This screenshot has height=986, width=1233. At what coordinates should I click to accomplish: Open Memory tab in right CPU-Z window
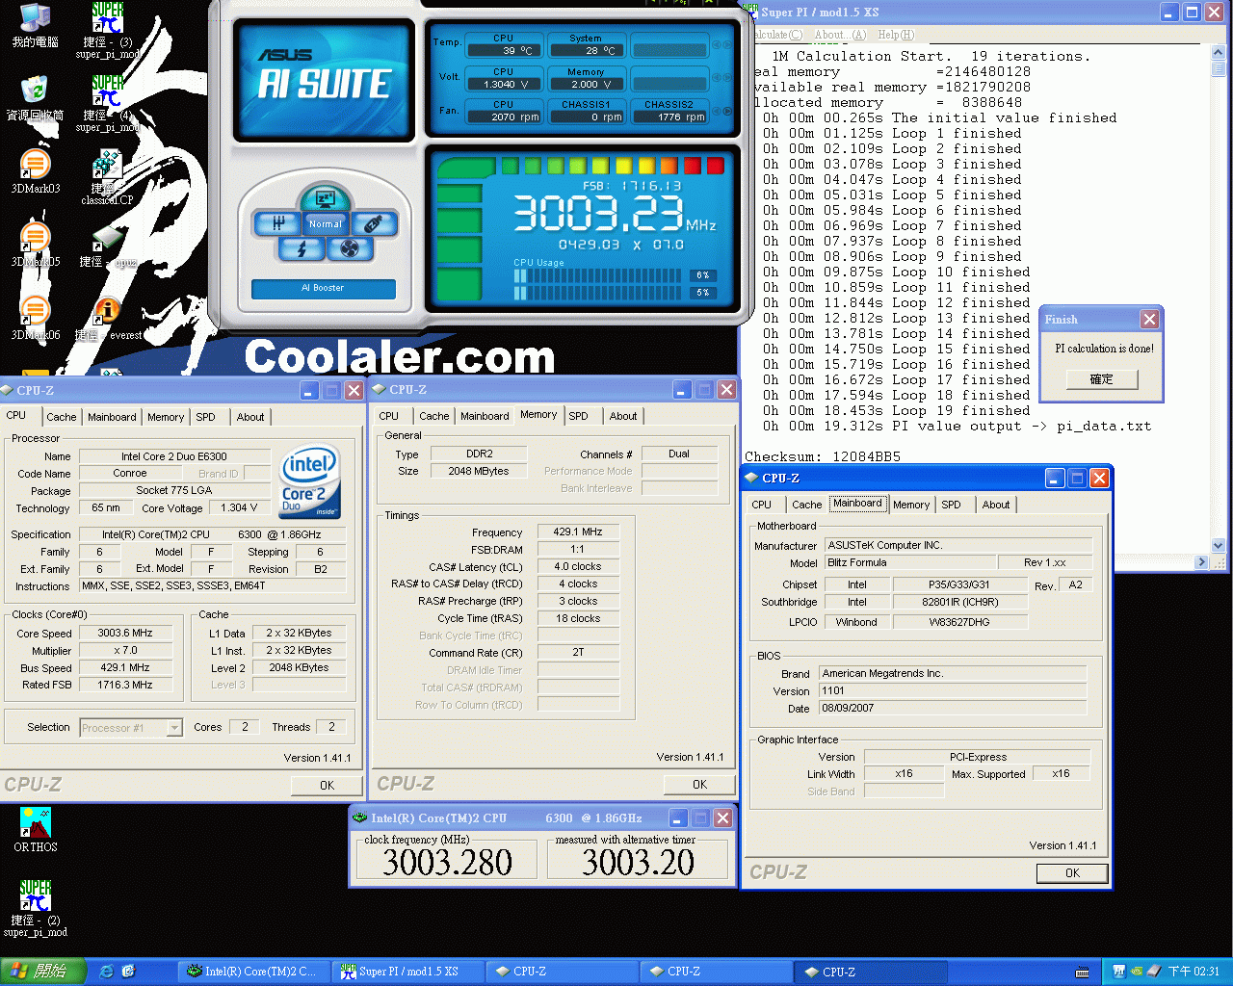click(x=911, y=505)
